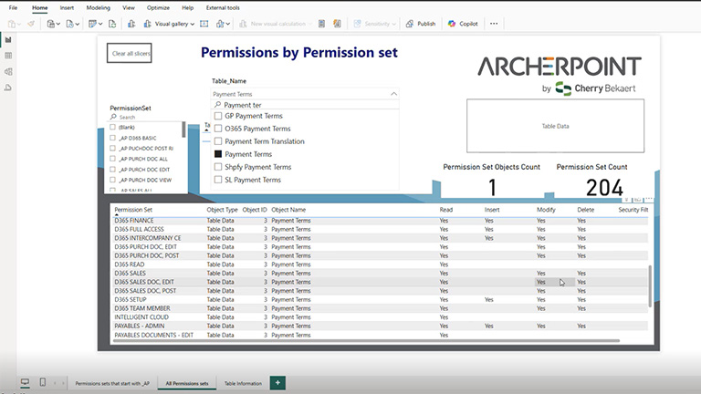Image resolution: width=701 pixels, height=394 pixels.
Task: Switch to mobile layout icon
Action: point(43,382)
